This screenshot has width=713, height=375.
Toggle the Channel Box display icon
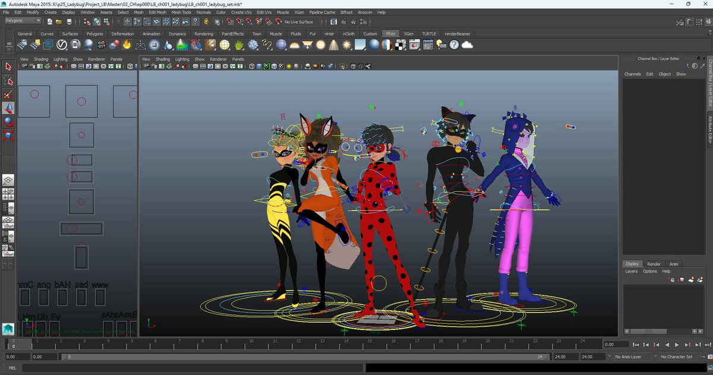[708, 22]
